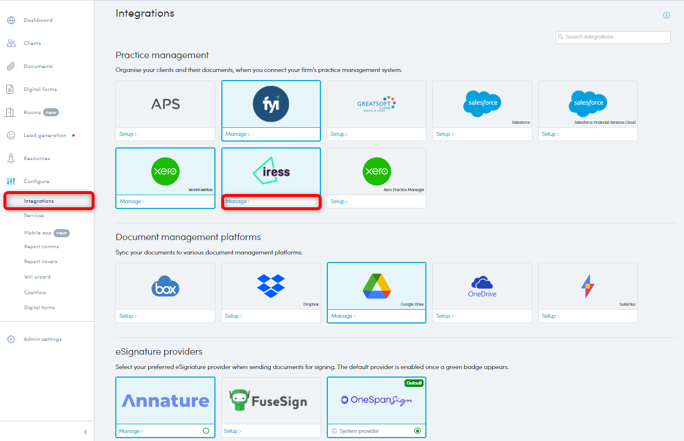Open Manage for Iress
Viewport: 684px width, 441px height.
pyautogui.click(x=237, y=202)
